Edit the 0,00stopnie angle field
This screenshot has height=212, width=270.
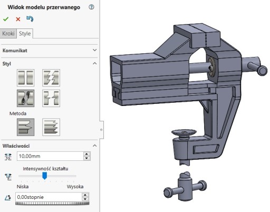pos(49,197)
